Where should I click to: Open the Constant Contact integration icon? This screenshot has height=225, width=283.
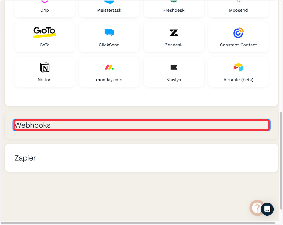(x=238, y=33)
